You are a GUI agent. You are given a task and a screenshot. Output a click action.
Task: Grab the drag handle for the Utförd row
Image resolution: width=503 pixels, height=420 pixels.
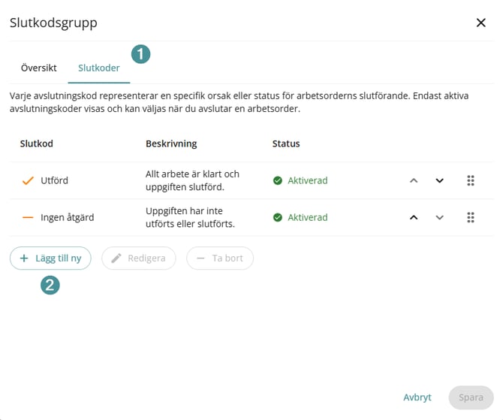tap(471, 180)
